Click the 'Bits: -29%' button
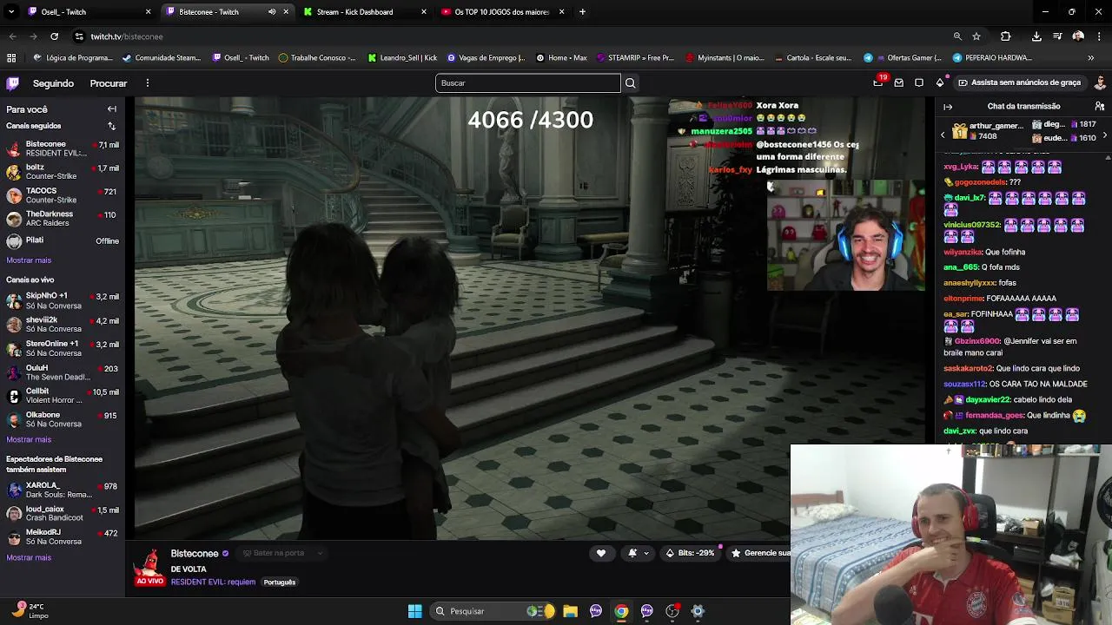This screenshot has width=1112, height=625. click(x=690, y=553)
